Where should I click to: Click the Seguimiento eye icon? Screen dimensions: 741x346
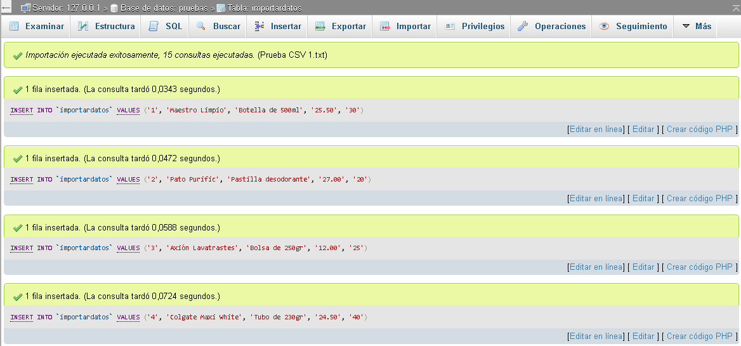pos(604,27)
